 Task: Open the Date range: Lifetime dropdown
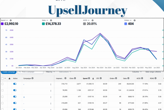click(154, 72)
